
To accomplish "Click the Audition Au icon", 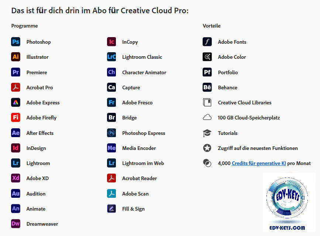I will 16,193.
